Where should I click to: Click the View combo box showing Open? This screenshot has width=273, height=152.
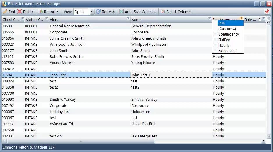pyautogui.click(x=84, y=12)
